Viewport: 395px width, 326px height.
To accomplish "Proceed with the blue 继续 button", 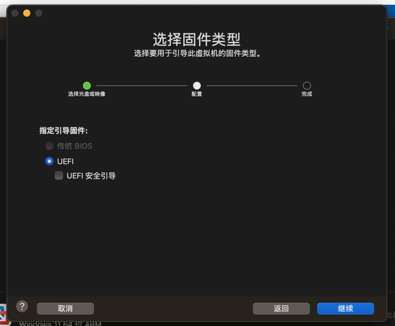I will 345,309.
